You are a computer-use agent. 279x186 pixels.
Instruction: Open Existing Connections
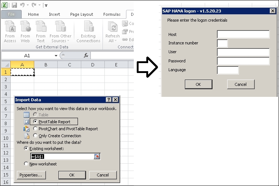tap(89, 32)
